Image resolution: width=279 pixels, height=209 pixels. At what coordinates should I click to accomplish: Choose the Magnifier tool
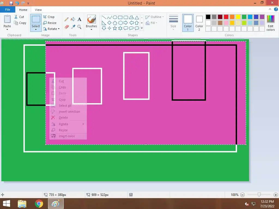pyautogui.click(x=79, y=27)
